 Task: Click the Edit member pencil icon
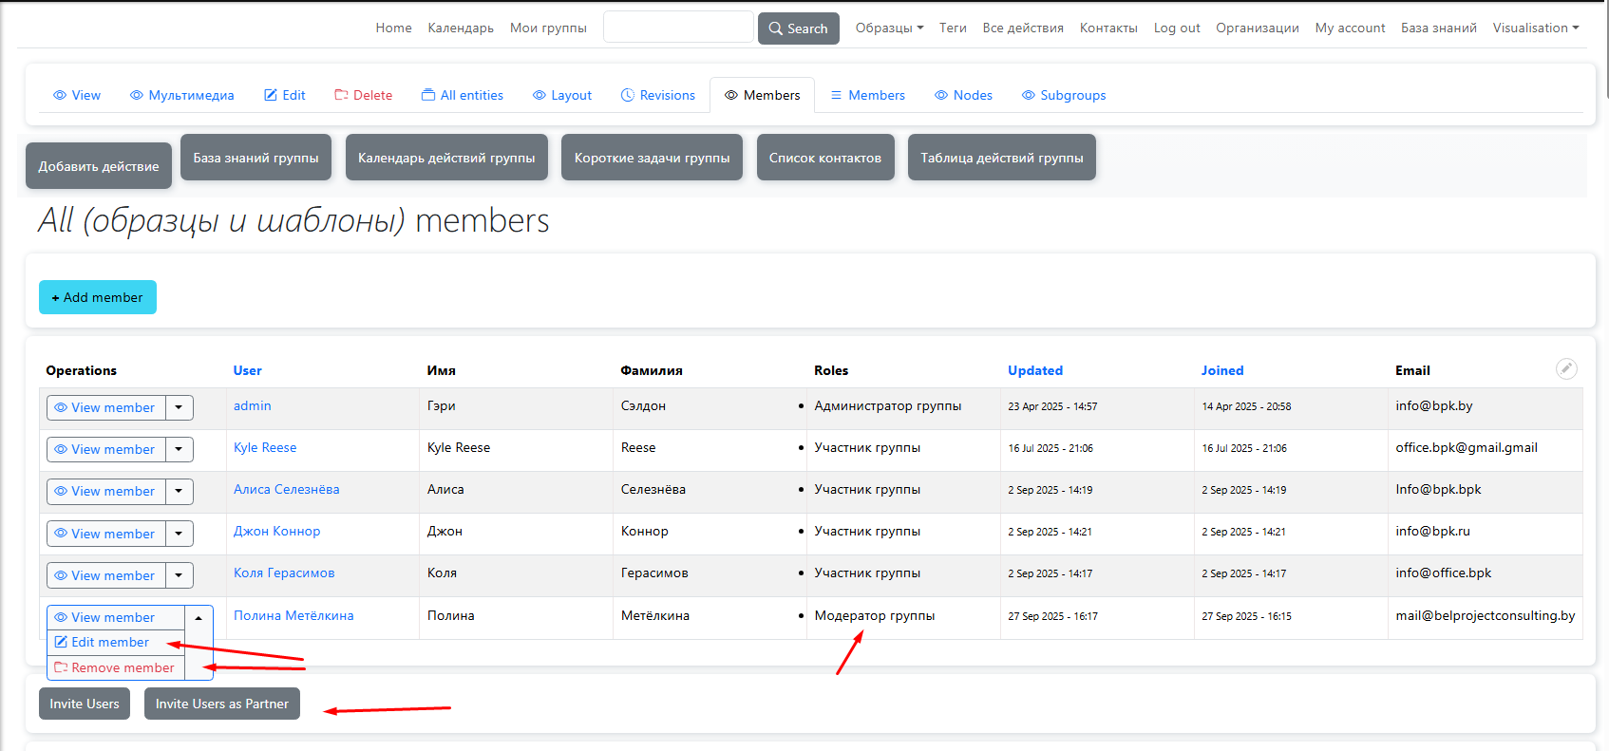(61, 643)
